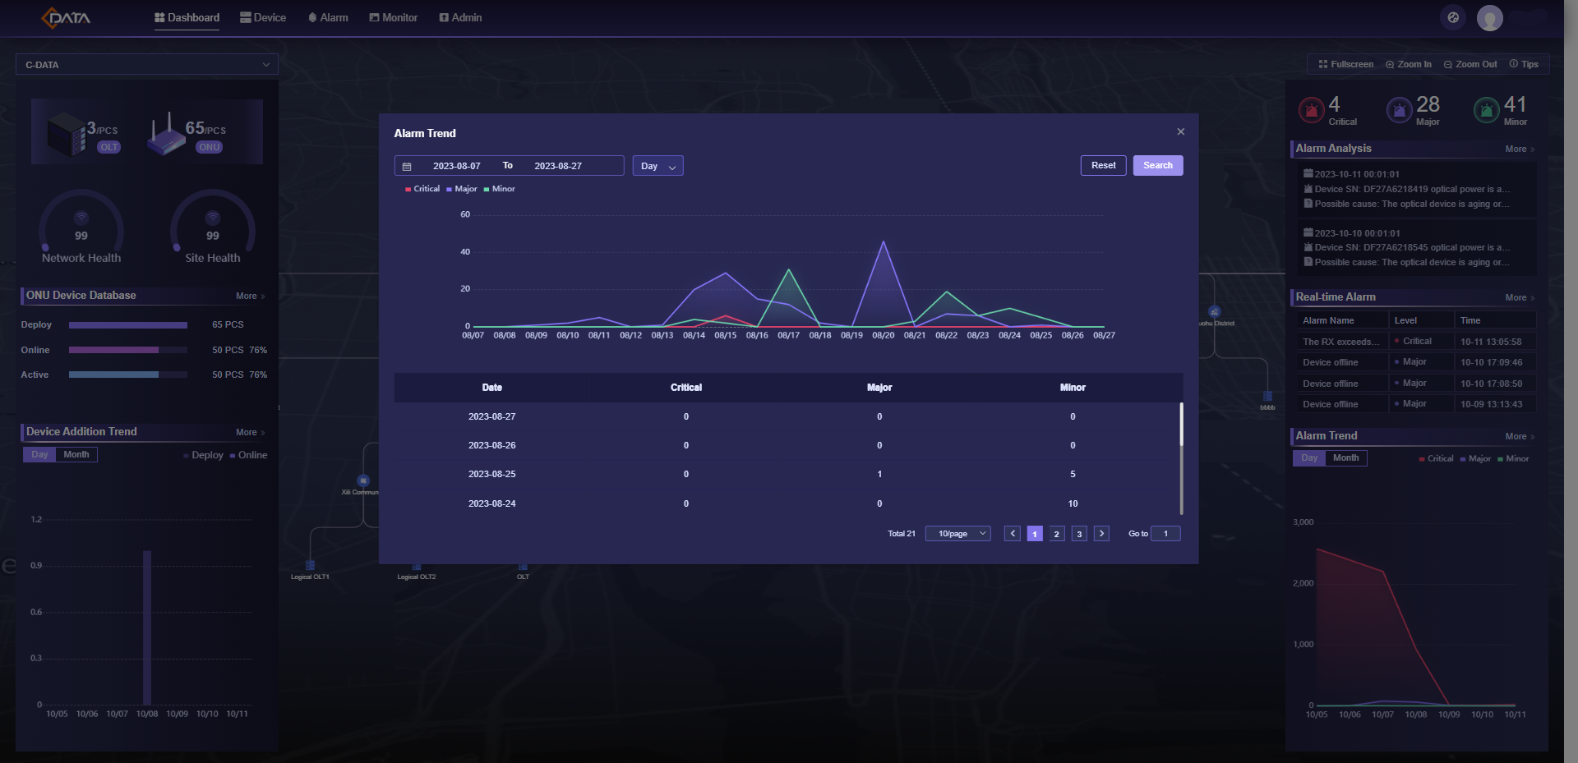The image size is (1578, 763).
Task: Click the Search button
Action: point(1158,165)
